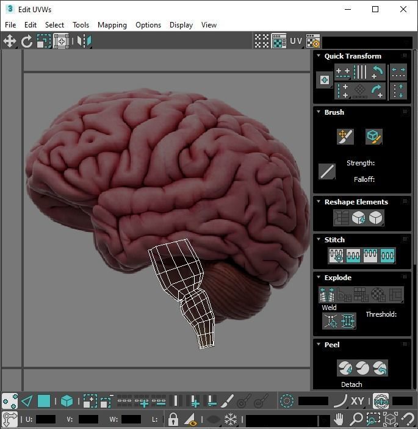Click the Reset Peel icon
418x429 pixels.
coord(380,368)
